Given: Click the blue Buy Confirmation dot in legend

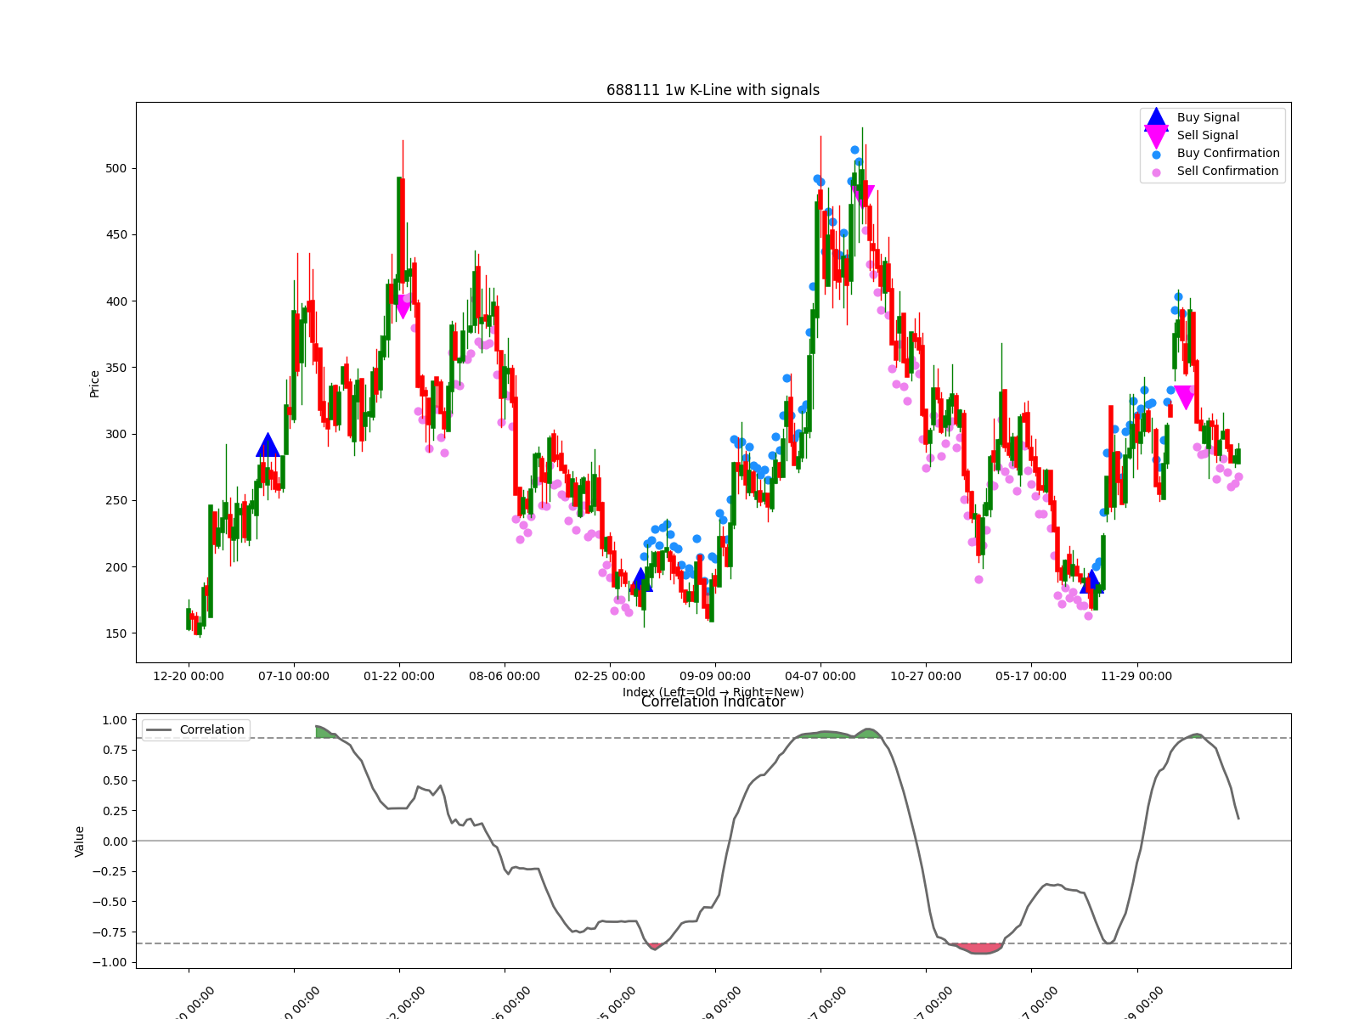Looking at the screenshot, I should [1156, 155].
